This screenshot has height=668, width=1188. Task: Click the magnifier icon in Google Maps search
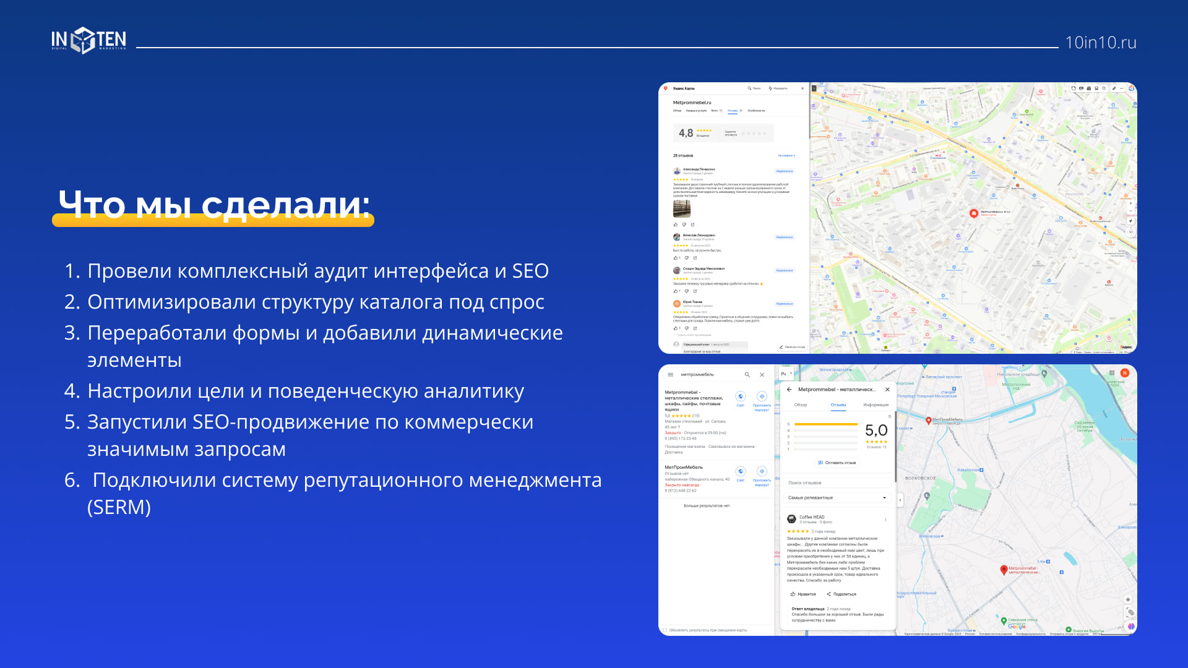pos(747,375)
